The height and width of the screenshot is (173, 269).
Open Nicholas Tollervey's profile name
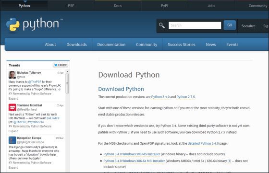coord(29,73)
